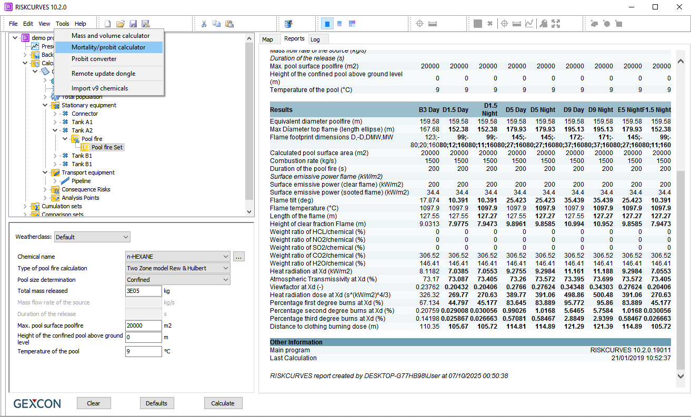
Task: Click the Pool fire Set tree icon
Action: tap(85, 147)
